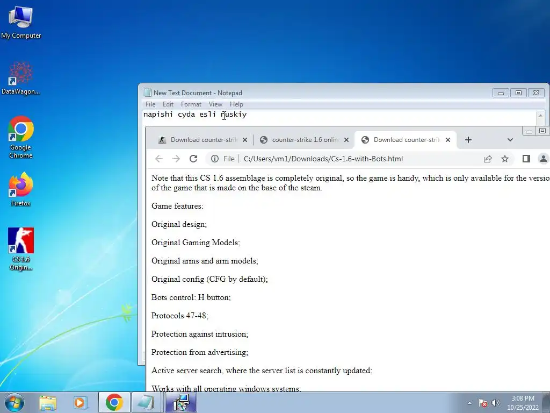
Task: Reload the current Chrome page
Action: pos(193,159)
